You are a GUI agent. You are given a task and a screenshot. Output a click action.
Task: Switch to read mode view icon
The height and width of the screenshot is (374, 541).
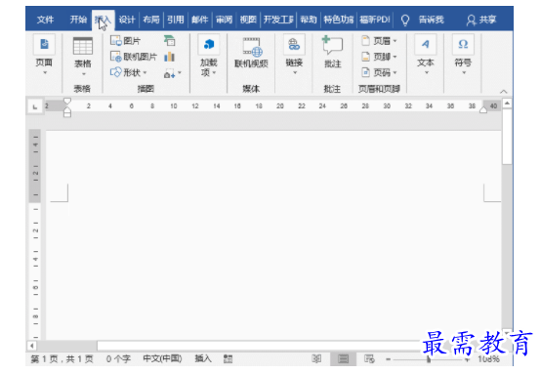point(316,358)
